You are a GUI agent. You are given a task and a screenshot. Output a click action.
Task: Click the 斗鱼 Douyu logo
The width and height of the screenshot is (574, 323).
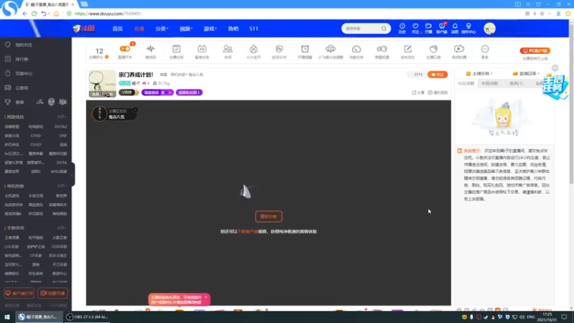83,29
